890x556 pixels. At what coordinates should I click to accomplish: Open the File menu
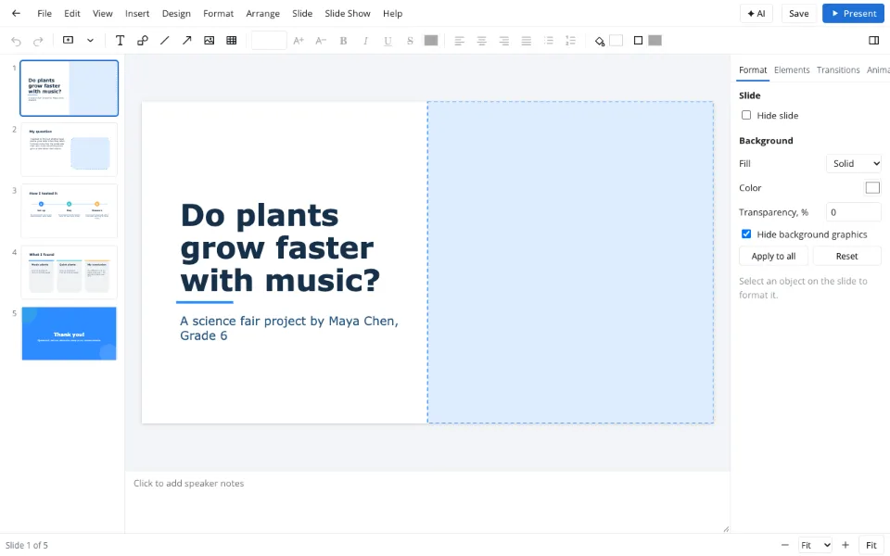[44, 13]
